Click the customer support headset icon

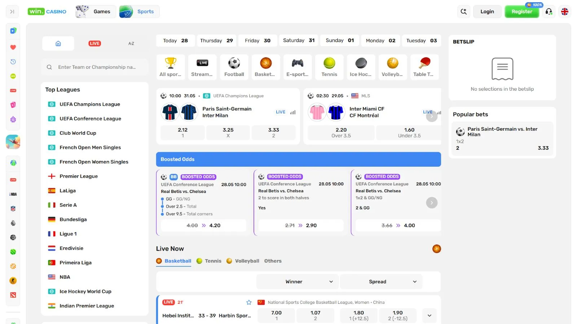pos(549,12)
